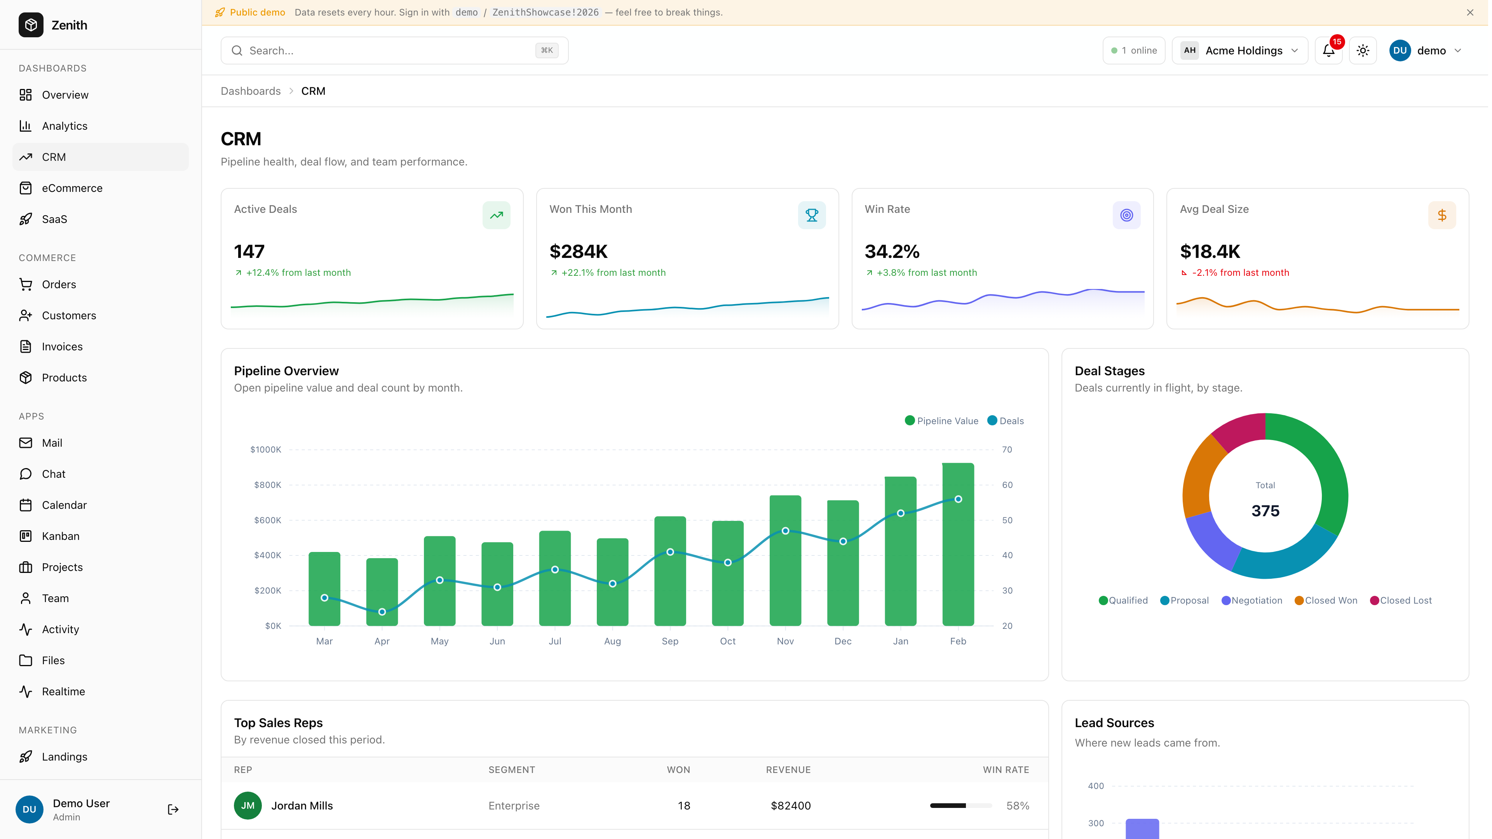Viewport: 1492px width, 839px height.
Task: Toggle Negotiation legend in Deal Stages
Action: (x=1251, y=601)
